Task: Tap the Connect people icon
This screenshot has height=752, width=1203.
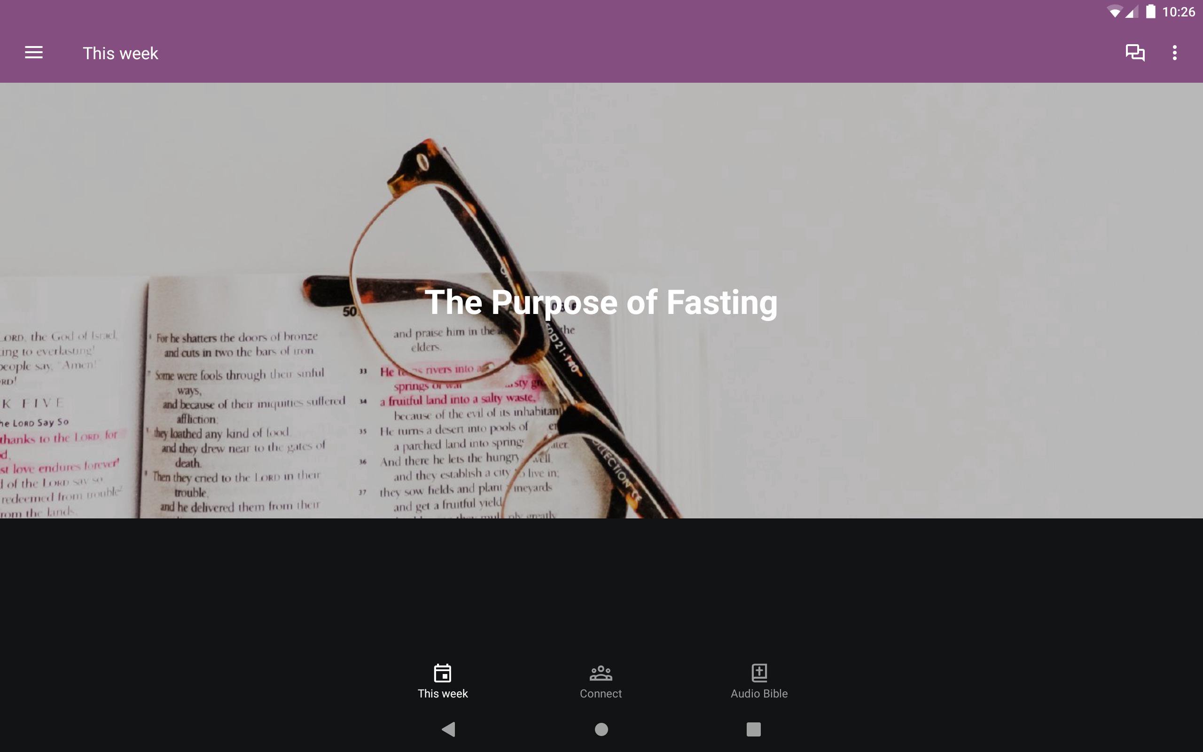Action: [601, 673]
